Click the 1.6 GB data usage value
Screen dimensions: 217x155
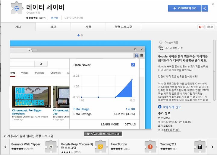click(130, 109)
